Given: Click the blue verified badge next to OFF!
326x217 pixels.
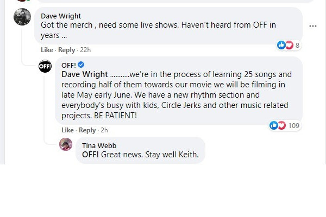Looking at the screenshot, I should click(81, 65).
